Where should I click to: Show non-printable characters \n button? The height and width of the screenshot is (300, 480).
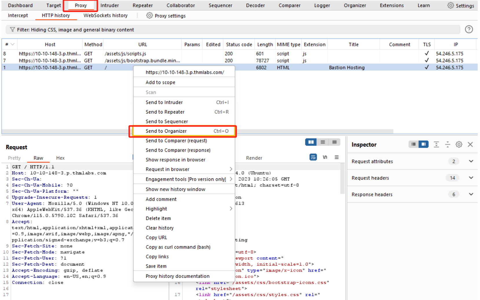(x=325, y=157)
